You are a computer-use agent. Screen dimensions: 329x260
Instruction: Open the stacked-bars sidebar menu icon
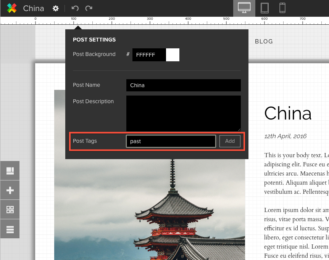[10, 229]
